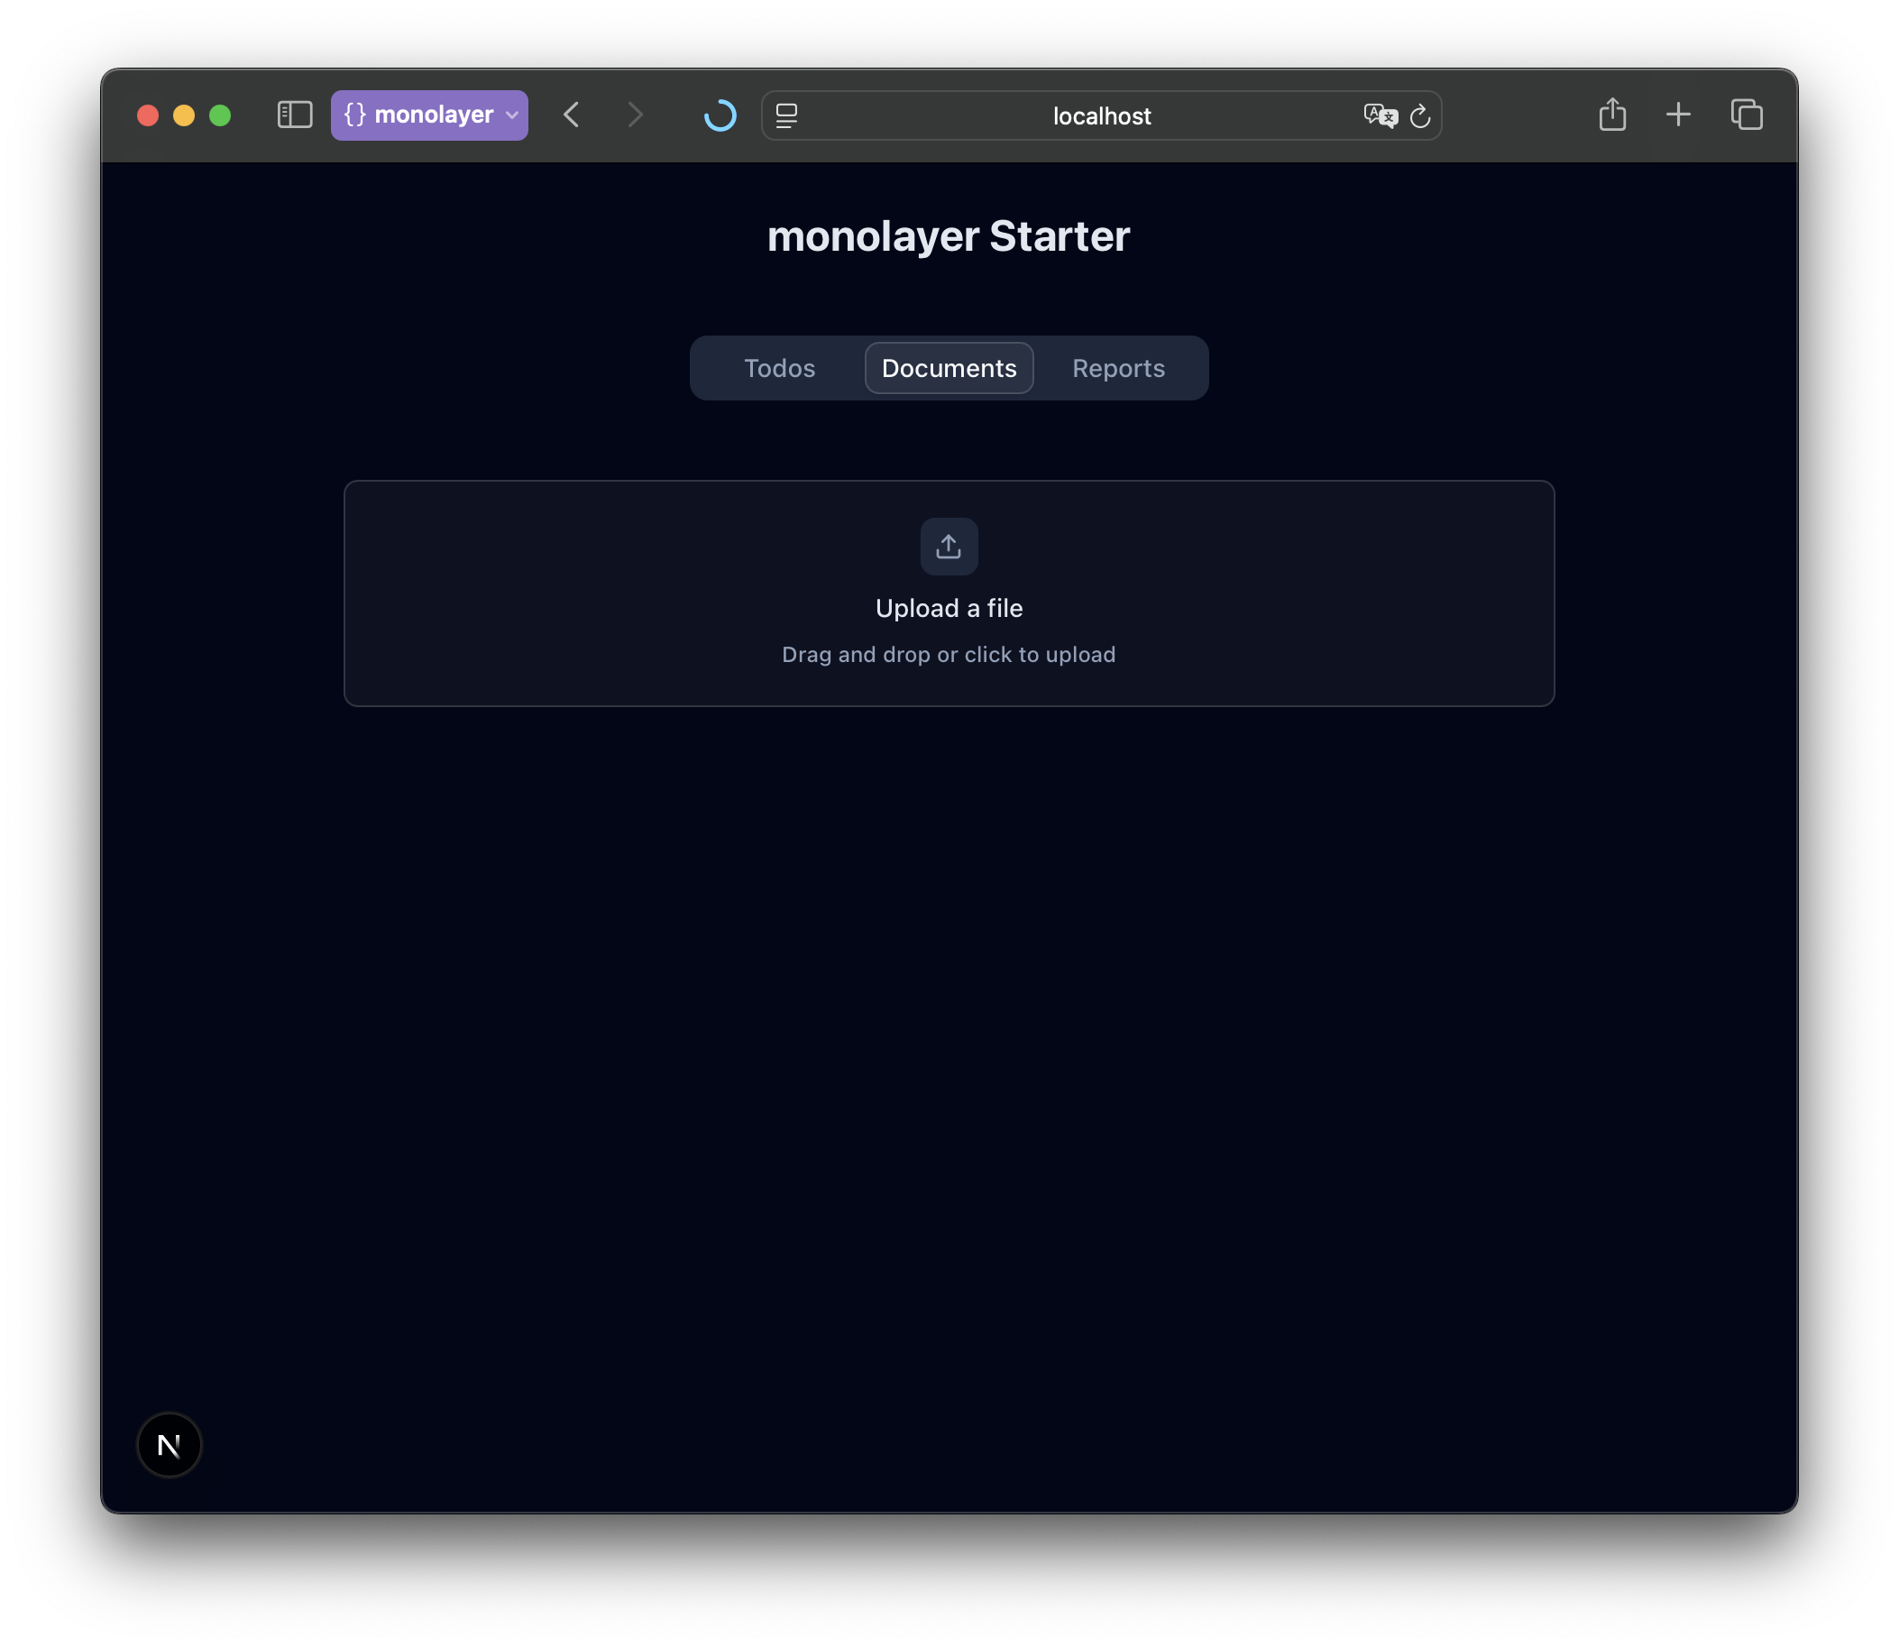Click the Upload a file text

click(949, 609)
